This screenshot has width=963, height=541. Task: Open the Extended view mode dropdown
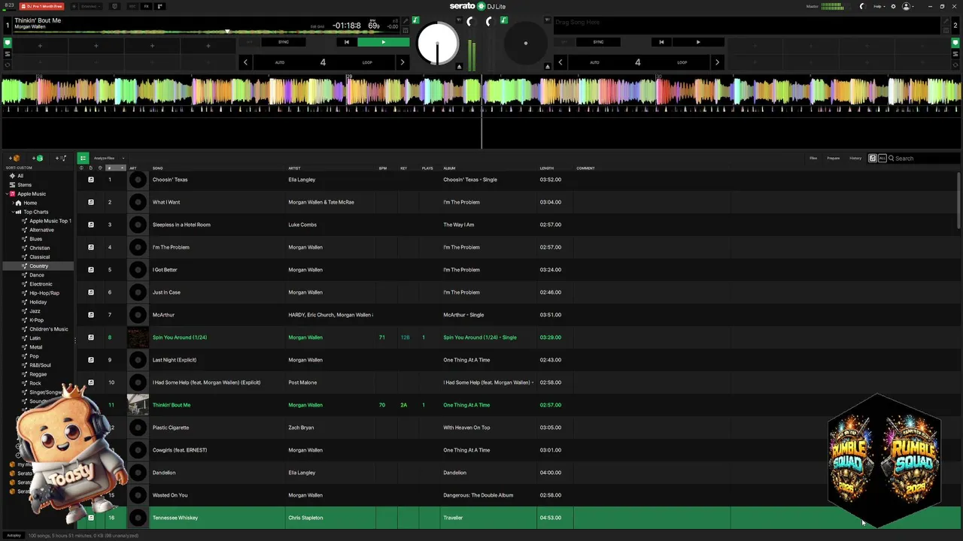(90, 6)
